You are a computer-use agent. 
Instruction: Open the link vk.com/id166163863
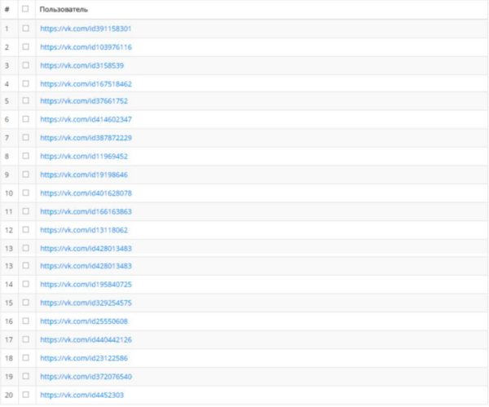coord(86,211)
